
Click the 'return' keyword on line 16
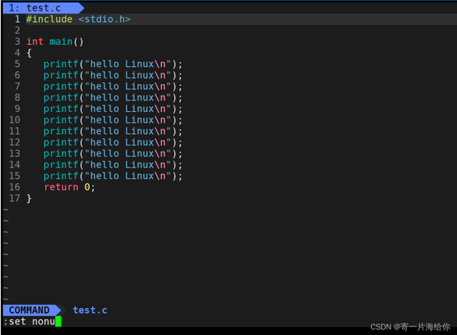click(61, 187)
